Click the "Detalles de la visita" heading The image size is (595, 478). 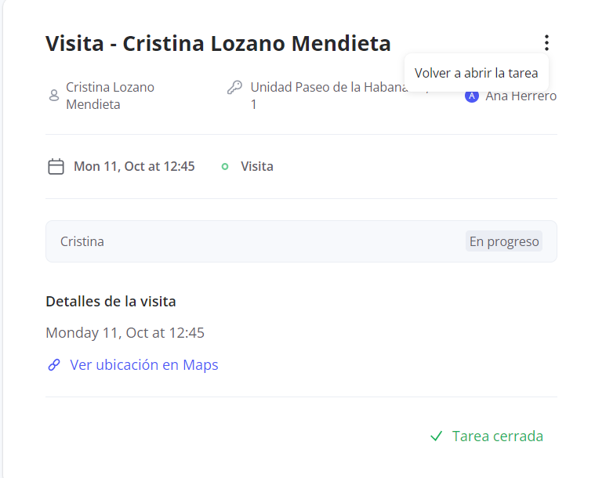click(x=111, y=301)
